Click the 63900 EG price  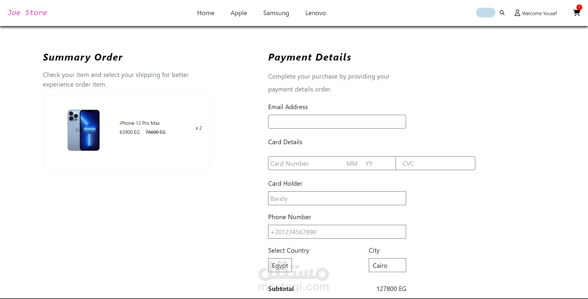tap(130, 132)
